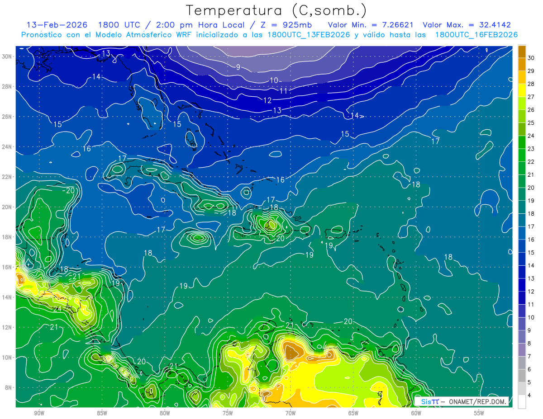543x419 pixels.
Task: Click the '26N' latitude axis label
Action: tap(7, 117)
